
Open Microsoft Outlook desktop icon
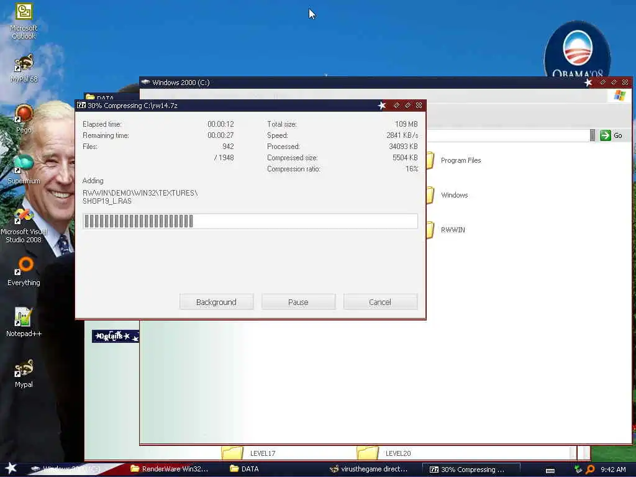[24, 21]
